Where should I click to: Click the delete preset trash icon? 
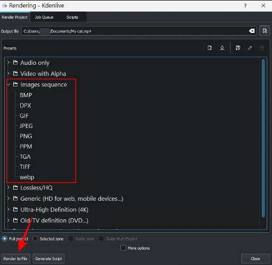262,48
